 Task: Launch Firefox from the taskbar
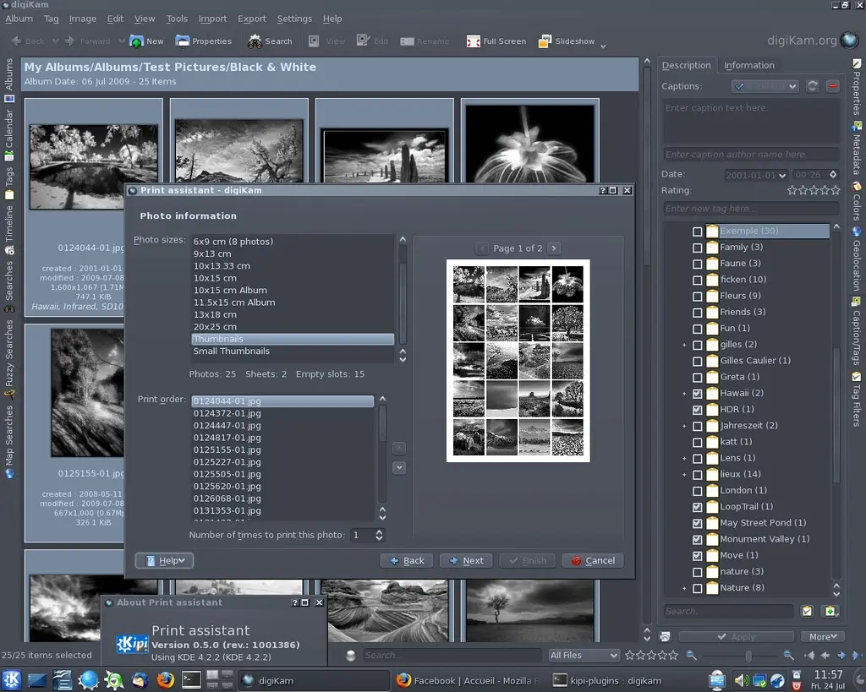[x=166, y=679]
